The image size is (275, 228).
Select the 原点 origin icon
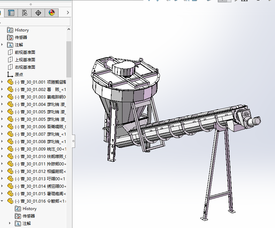pyautogui.click(x=10, y=75)
